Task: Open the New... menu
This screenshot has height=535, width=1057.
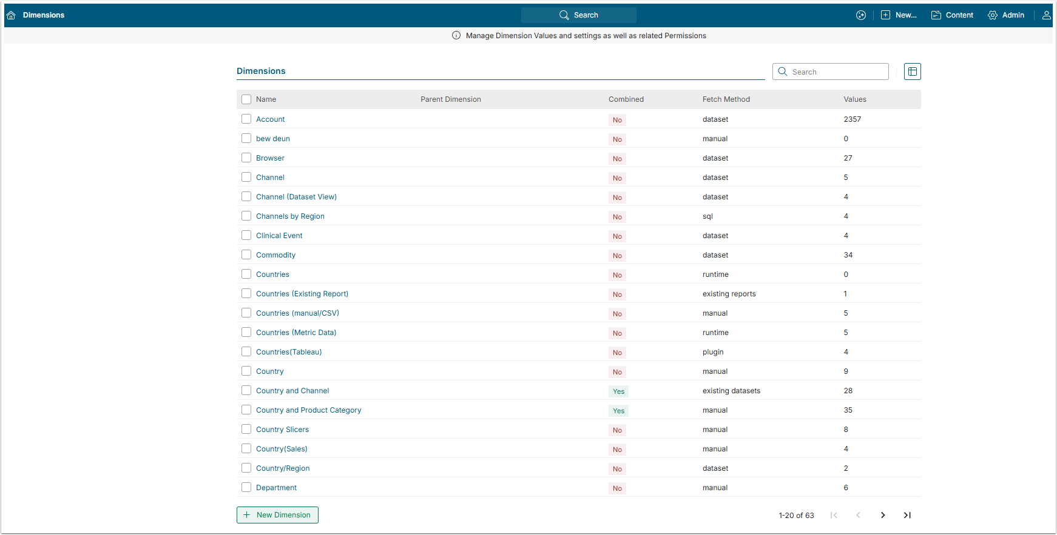Action: pyautogui.click(x=899, y=15)
